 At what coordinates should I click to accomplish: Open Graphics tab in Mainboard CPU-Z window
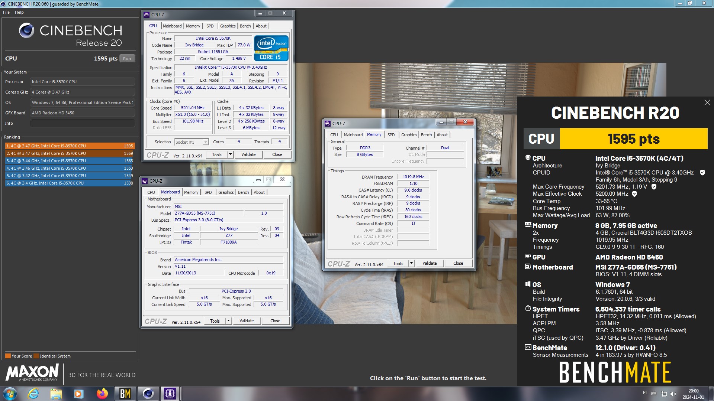pos(226,192)
